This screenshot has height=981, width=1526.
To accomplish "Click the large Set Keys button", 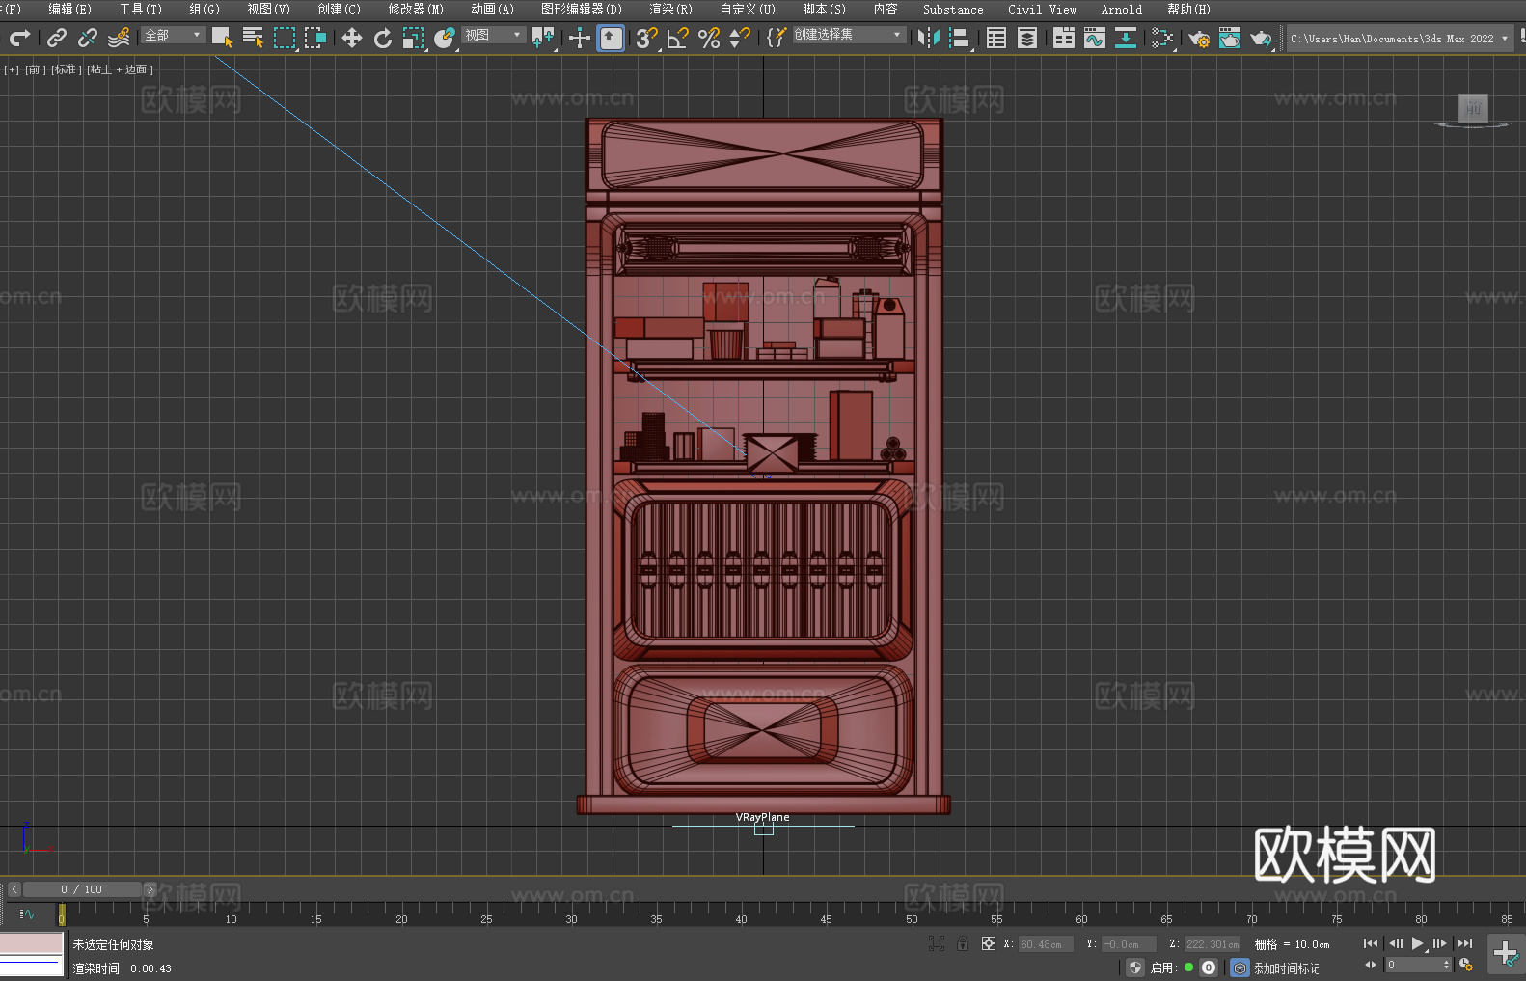I will [x=1506, y=954].
